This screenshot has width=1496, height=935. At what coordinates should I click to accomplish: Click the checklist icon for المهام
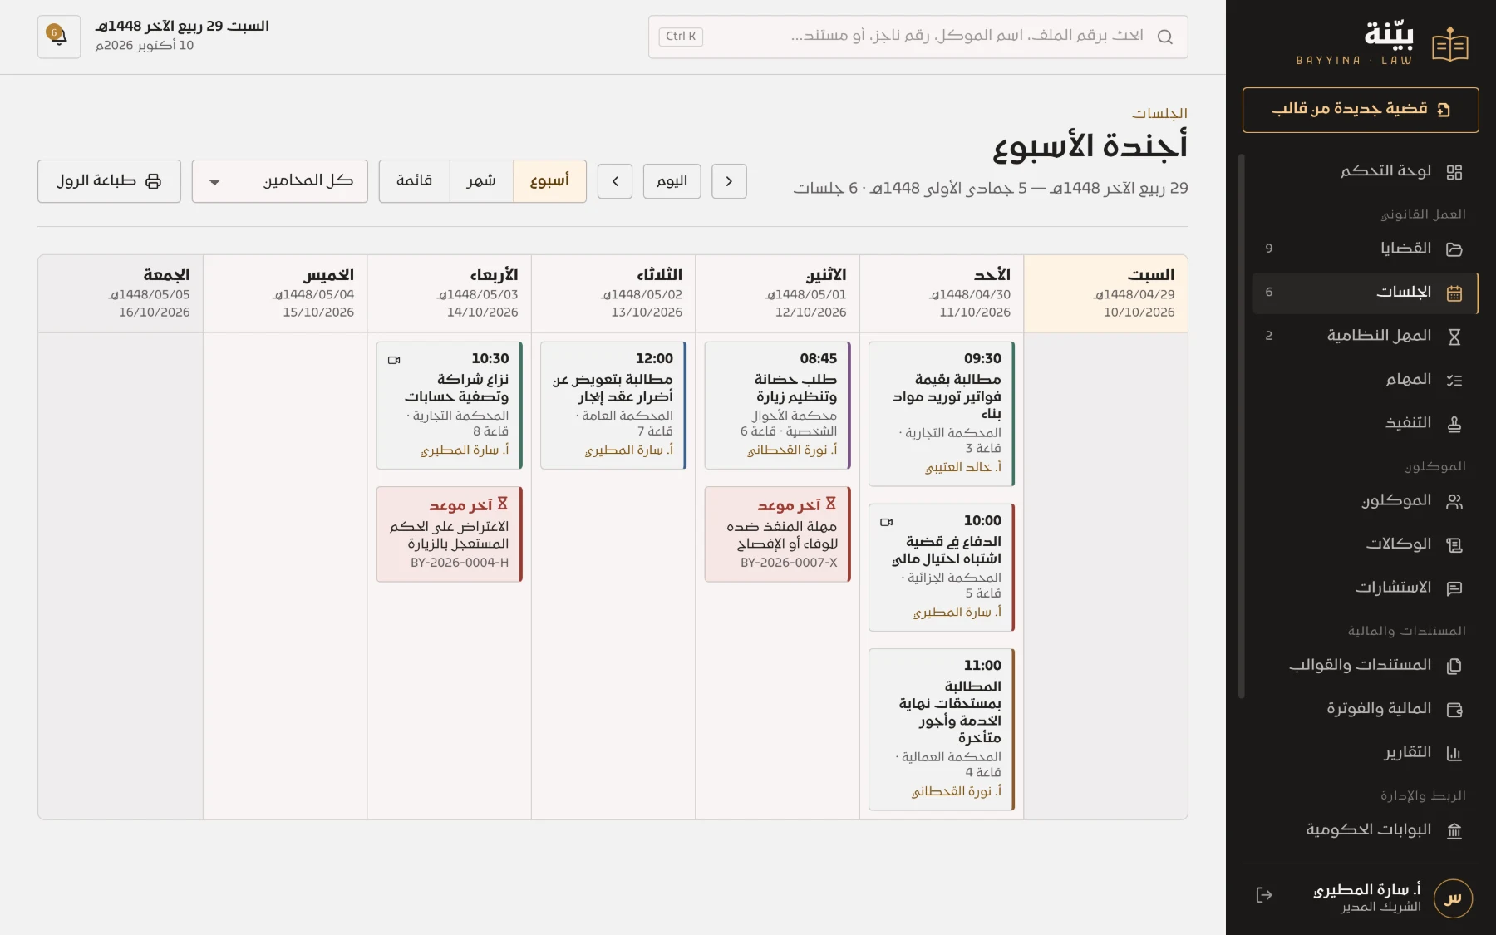[1454, 381]
